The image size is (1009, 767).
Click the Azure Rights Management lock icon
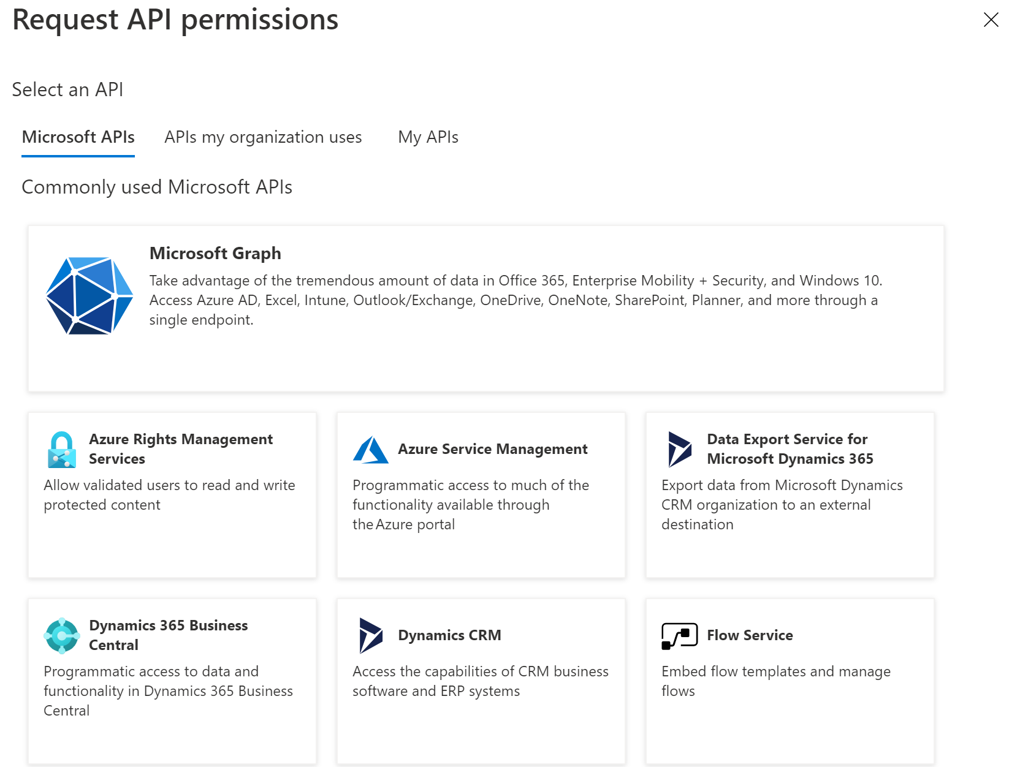click(62, 450)
